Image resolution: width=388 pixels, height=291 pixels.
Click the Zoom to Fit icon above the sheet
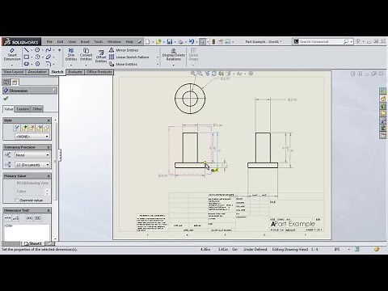pos(193,74)
